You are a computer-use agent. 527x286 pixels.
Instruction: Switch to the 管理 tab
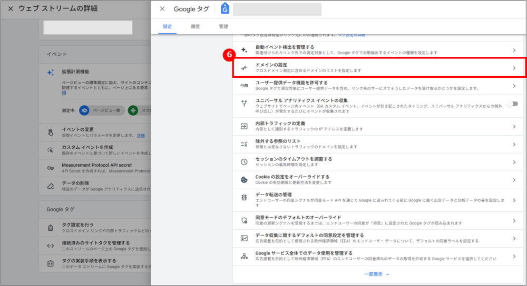223,26
